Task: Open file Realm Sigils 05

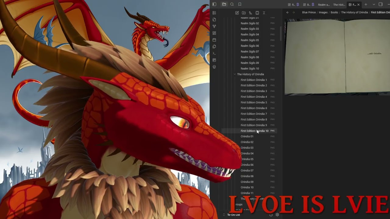Action: pyautogui.click(x=250, y=40)
